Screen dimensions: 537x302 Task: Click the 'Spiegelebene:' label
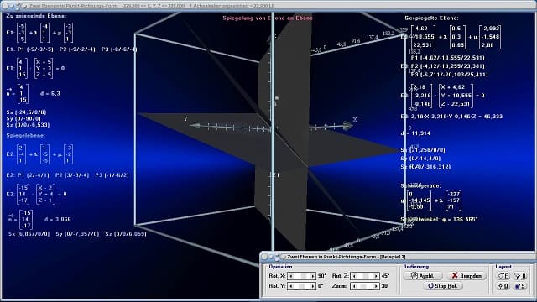pos(25,136)
